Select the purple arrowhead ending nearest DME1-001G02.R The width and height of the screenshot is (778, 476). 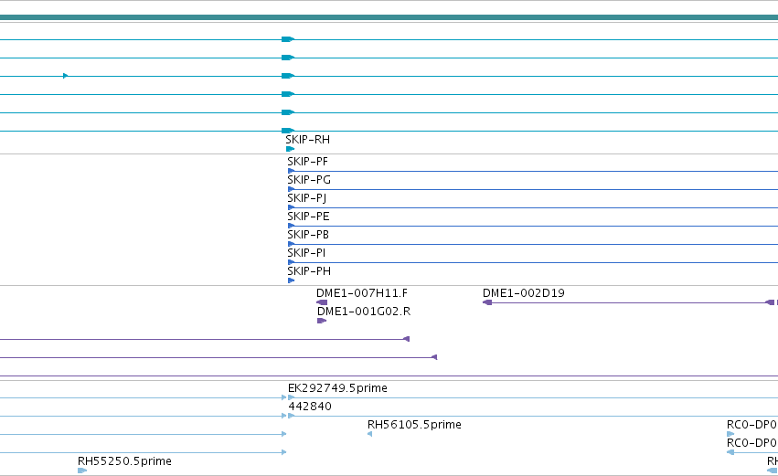tap(406, 339)
